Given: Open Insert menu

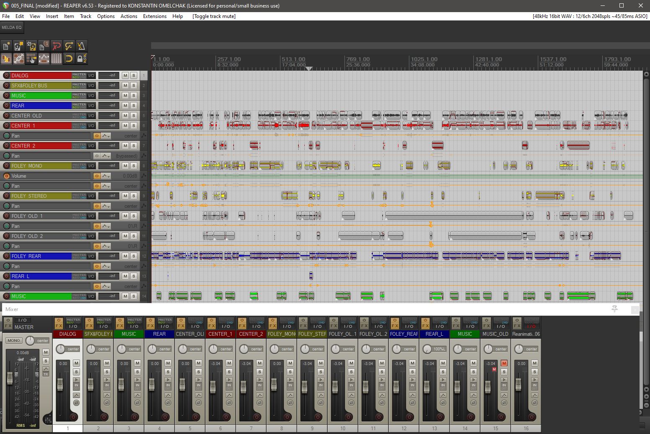Looking at the screenshot, I should coord(52,16).
